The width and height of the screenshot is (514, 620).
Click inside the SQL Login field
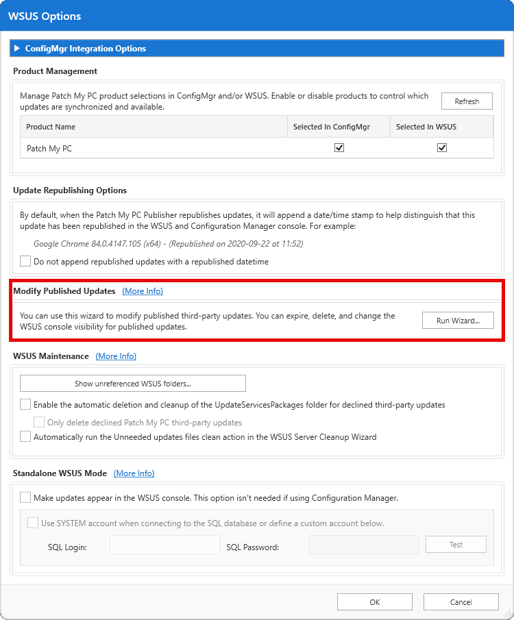click(164, 544)
